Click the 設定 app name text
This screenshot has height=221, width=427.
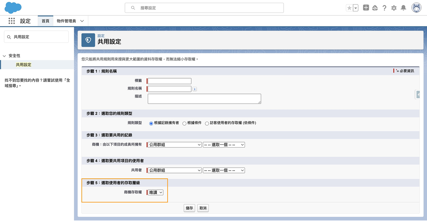[x=25, y=21]
